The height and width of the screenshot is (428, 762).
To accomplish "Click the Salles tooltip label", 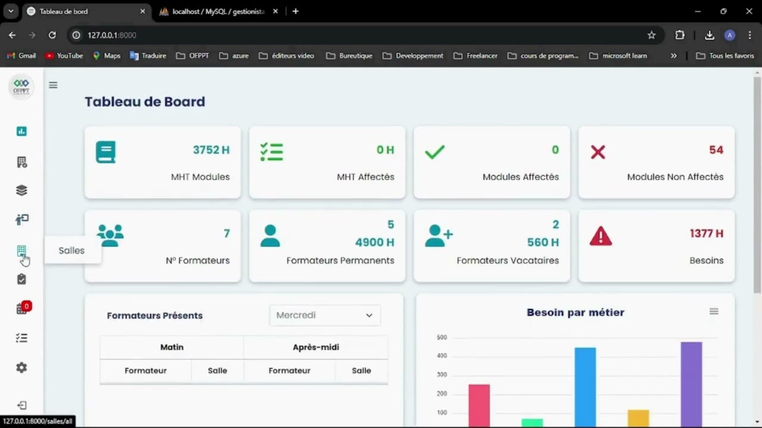I will pyautogui.click(x=71, y=251).
